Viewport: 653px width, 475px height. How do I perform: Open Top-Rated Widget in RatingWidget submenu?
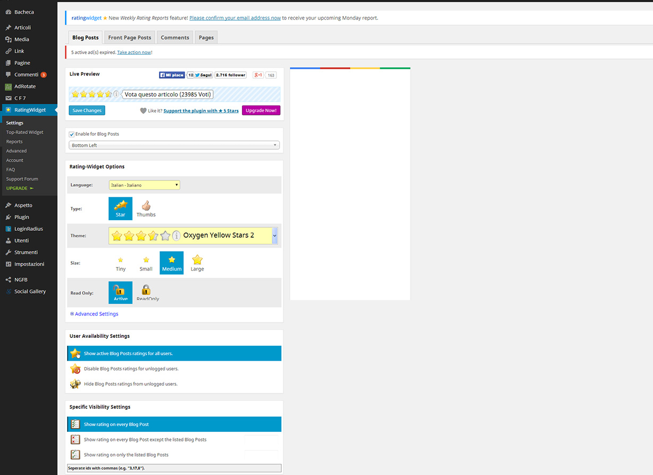(x=25, y=132)
